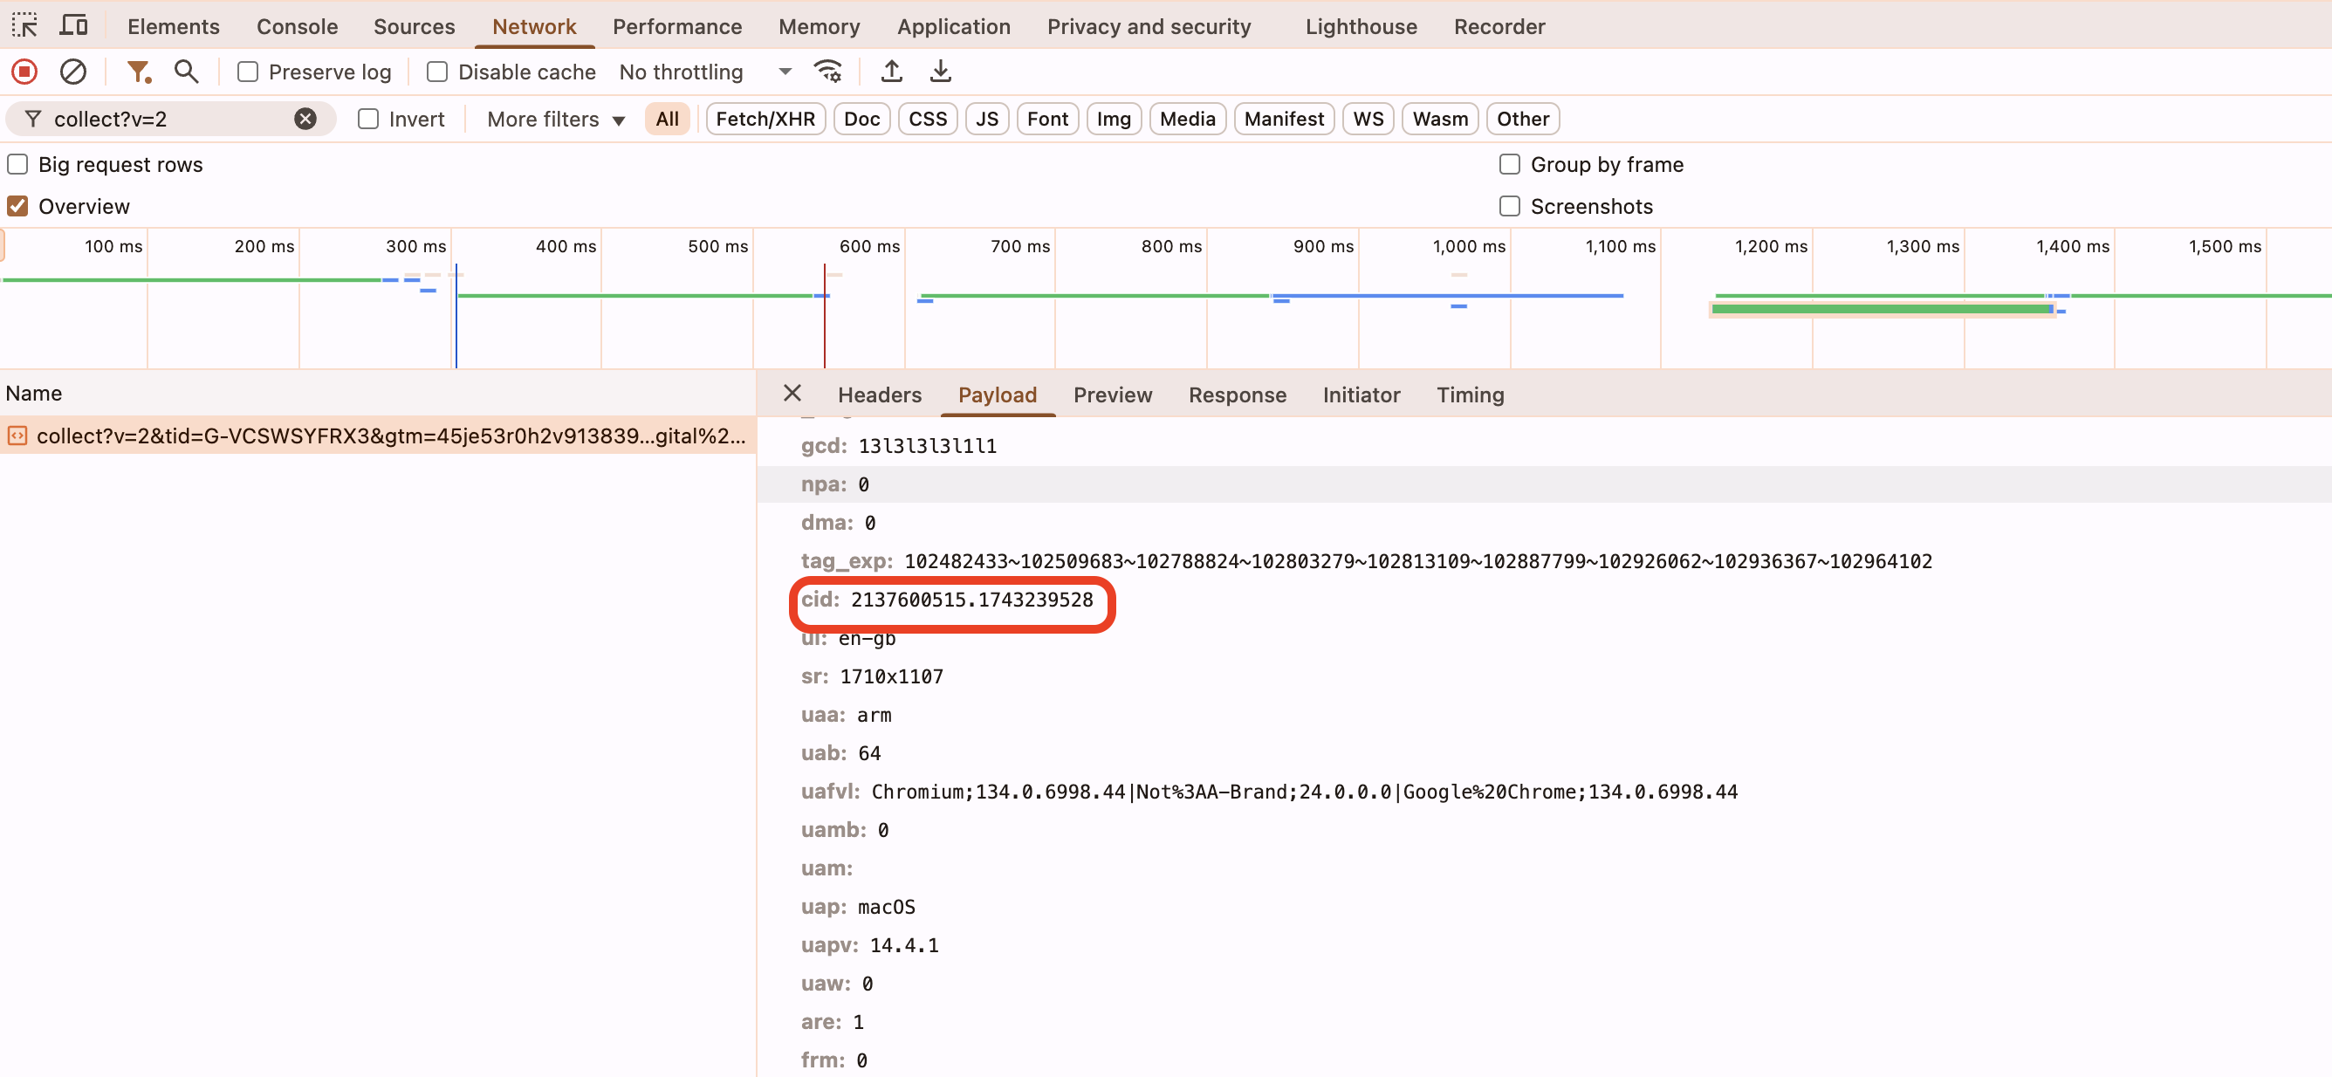Click the 500 ms timeline marker
Screen dimensions: 2332x1077
tap(717, 246)
